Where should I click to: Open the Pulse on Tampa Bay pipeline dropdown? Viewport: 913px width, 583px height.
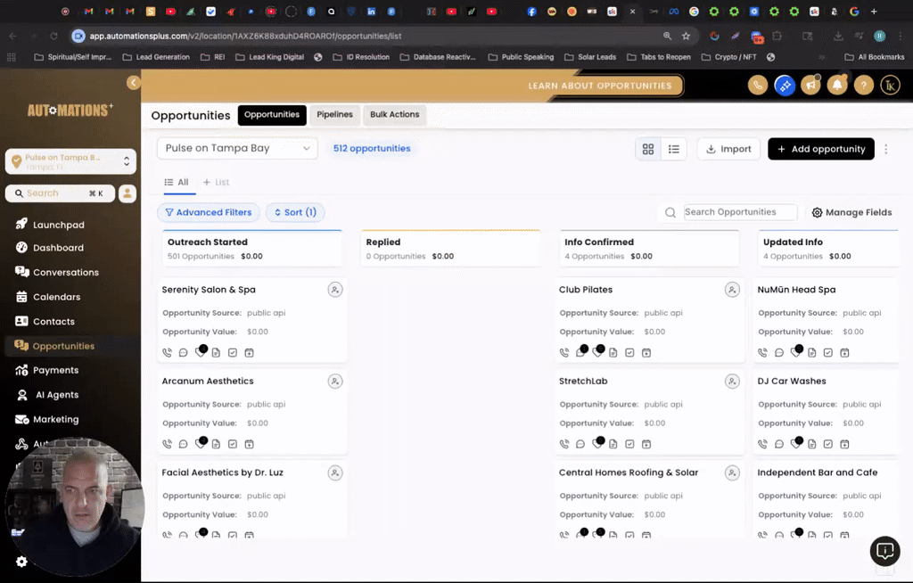tap(237, 148)
